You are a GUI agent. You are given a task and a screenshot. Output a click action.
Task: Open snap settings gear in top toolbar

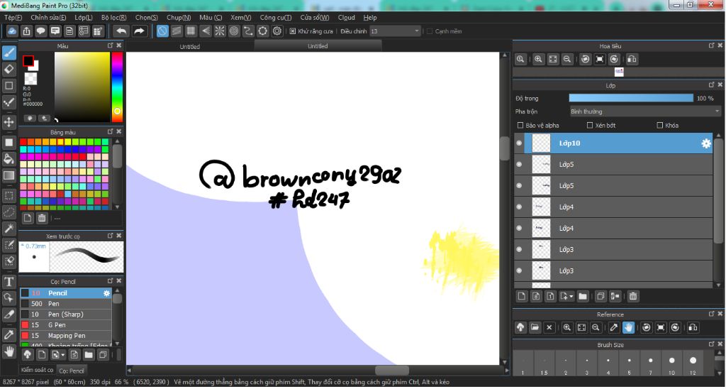click(277, 31)
